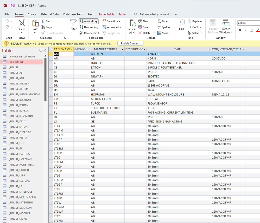Viewport: 260px width, 223px height.
Task: Click the Redo arrow icon
Action: pyautogui.click(x=7, y=27)
